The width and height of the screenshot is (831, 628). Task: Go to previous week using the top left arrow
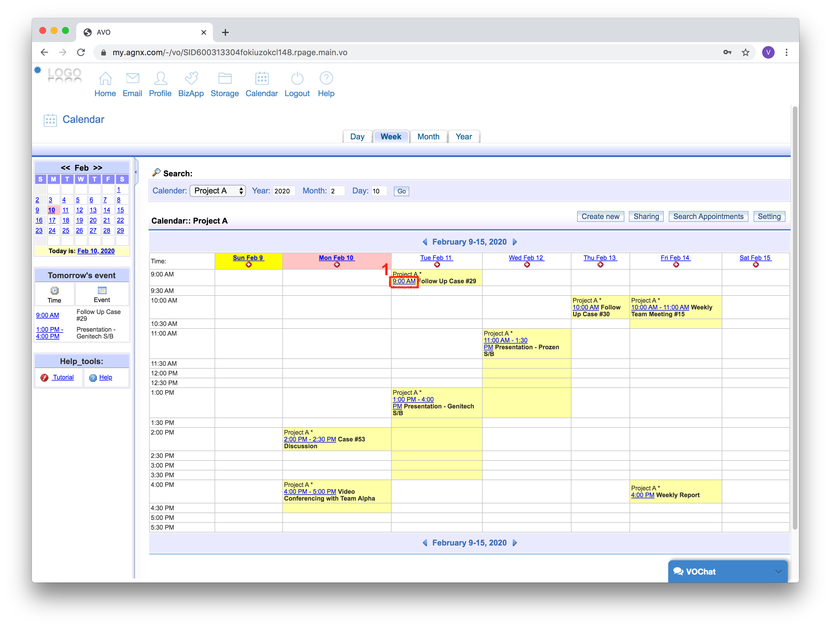(425, 242)
